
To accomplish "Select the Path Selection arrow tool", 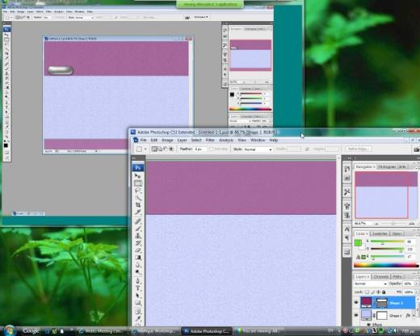I will click(138, 296).
